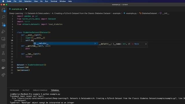
Task: Click the Deep-Learning breadcrumb
Action: tap(16, 13)
